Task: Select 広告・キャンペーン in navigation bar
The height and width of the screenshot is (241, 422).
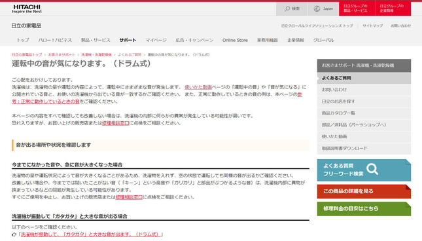Action: pyautogui.click(x=194, y=40)
